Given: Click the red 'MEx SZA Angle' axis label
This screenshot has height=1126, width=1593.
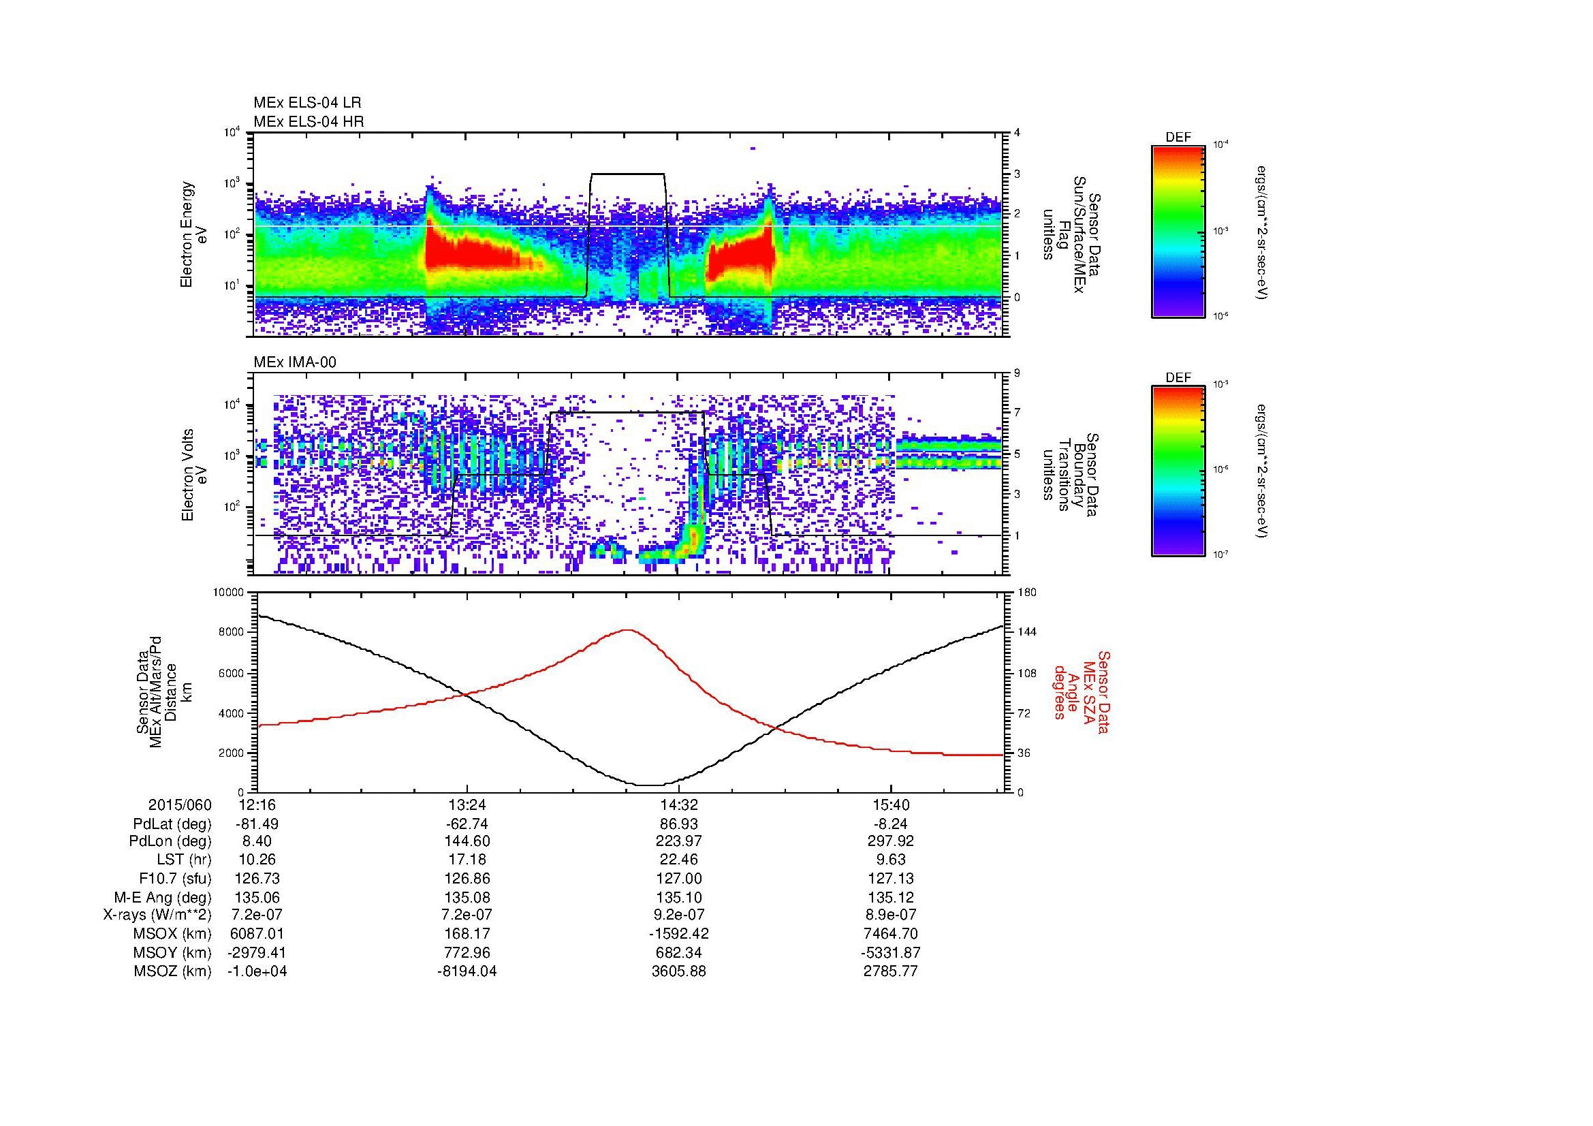Looking at the screenshot, I should point(1081,691).
